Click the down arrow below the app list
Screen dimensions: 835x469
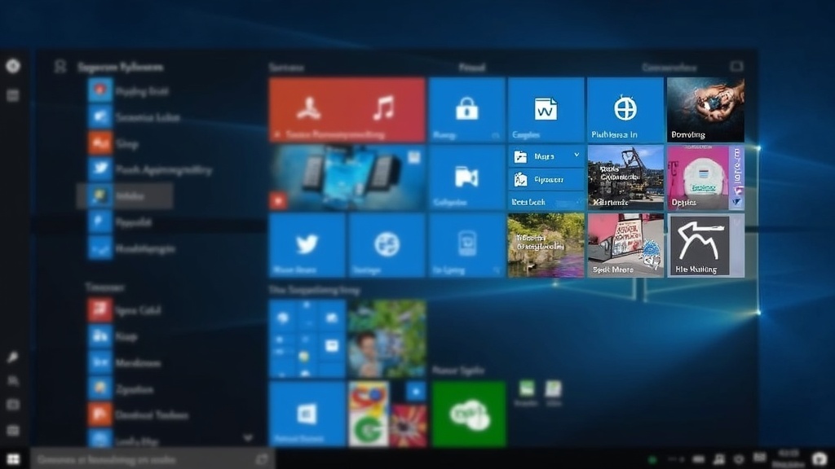point(249,438)
